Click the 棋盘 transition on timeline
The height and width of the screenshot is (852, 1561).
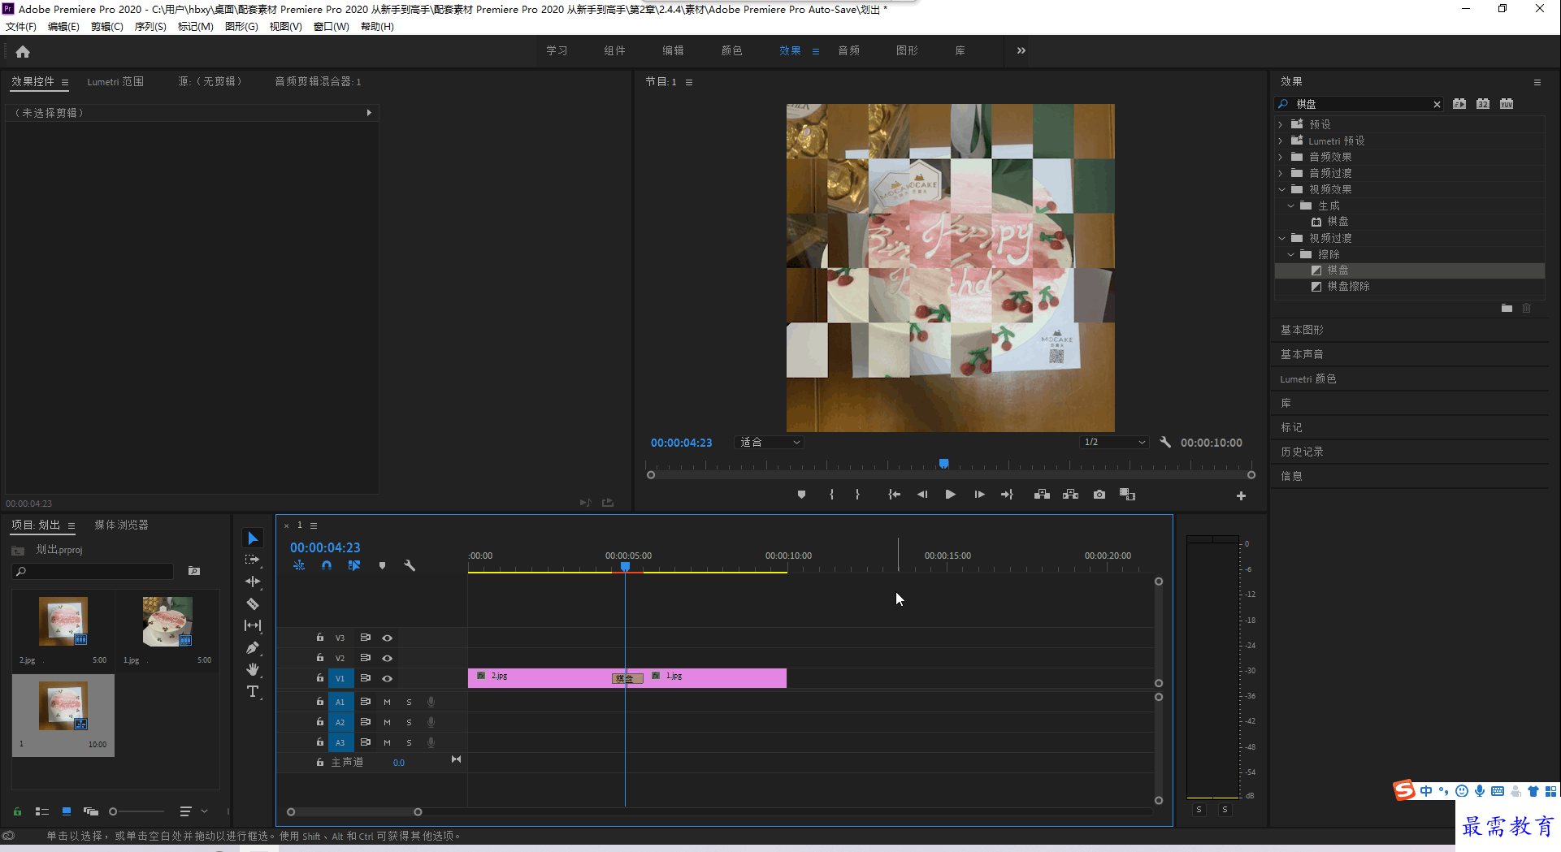tap(627, 678)
